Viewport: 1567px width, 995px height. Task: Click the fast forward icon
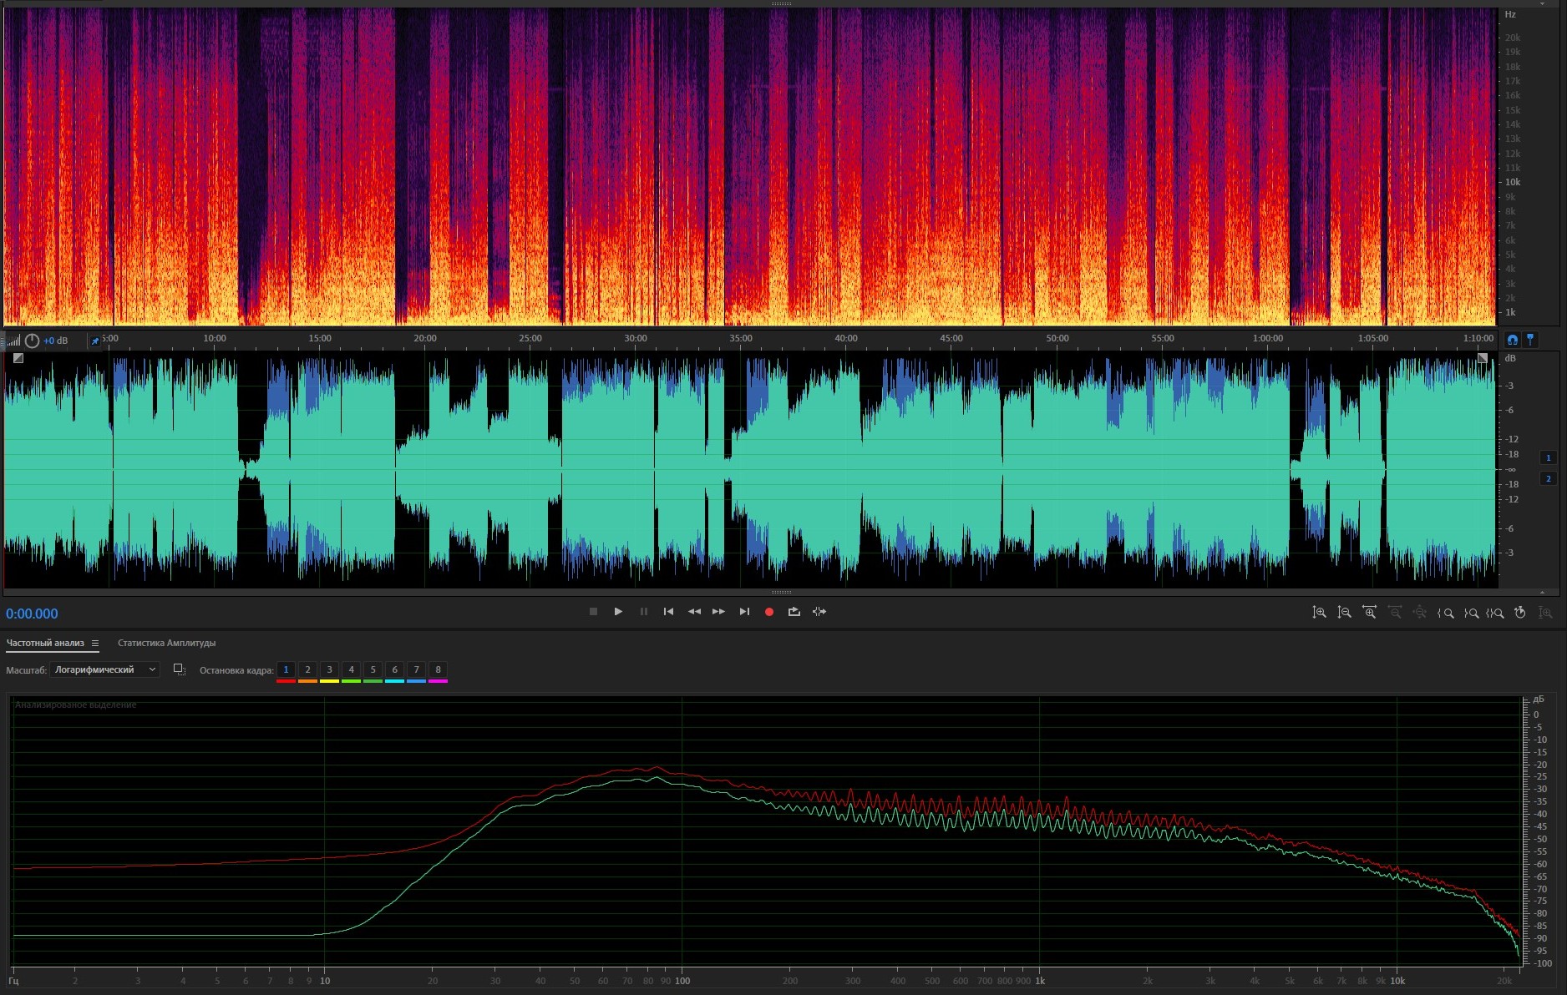[x=718, y=612]
